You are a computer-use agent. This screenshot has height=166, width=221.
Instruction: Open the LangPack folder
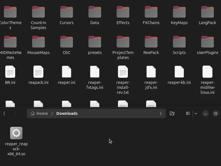click(207, 12)
